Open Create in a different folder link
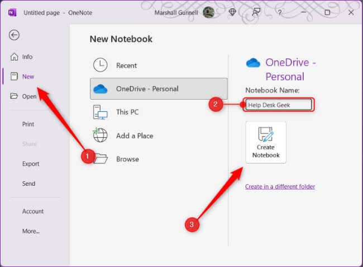363x267 pixels. (280, 186)
